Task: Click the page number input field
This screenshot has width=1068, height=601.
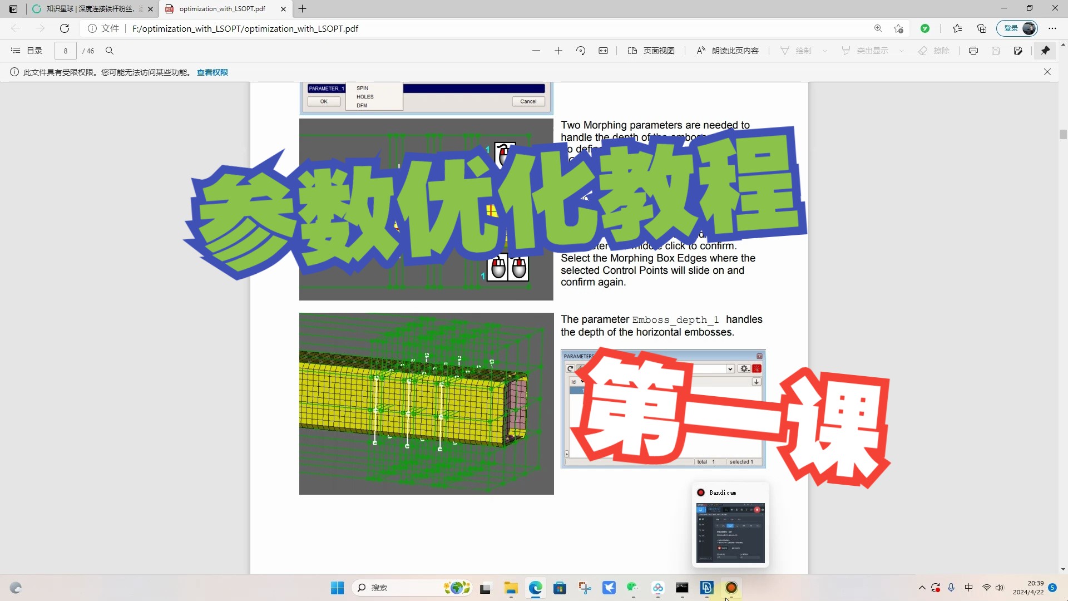Action: [65, 51]
